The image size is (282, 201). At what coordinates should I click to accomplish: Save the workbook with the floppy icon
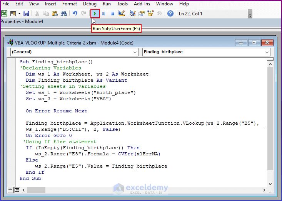point(26,13)
